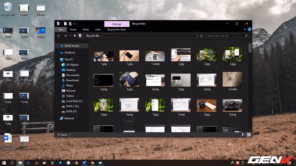
Task: Click the file list scrollbar's down arrow
Action: [250, 130]
